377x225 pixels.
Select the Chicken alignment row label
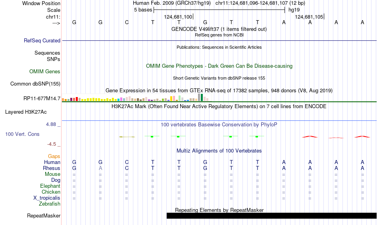51,192
